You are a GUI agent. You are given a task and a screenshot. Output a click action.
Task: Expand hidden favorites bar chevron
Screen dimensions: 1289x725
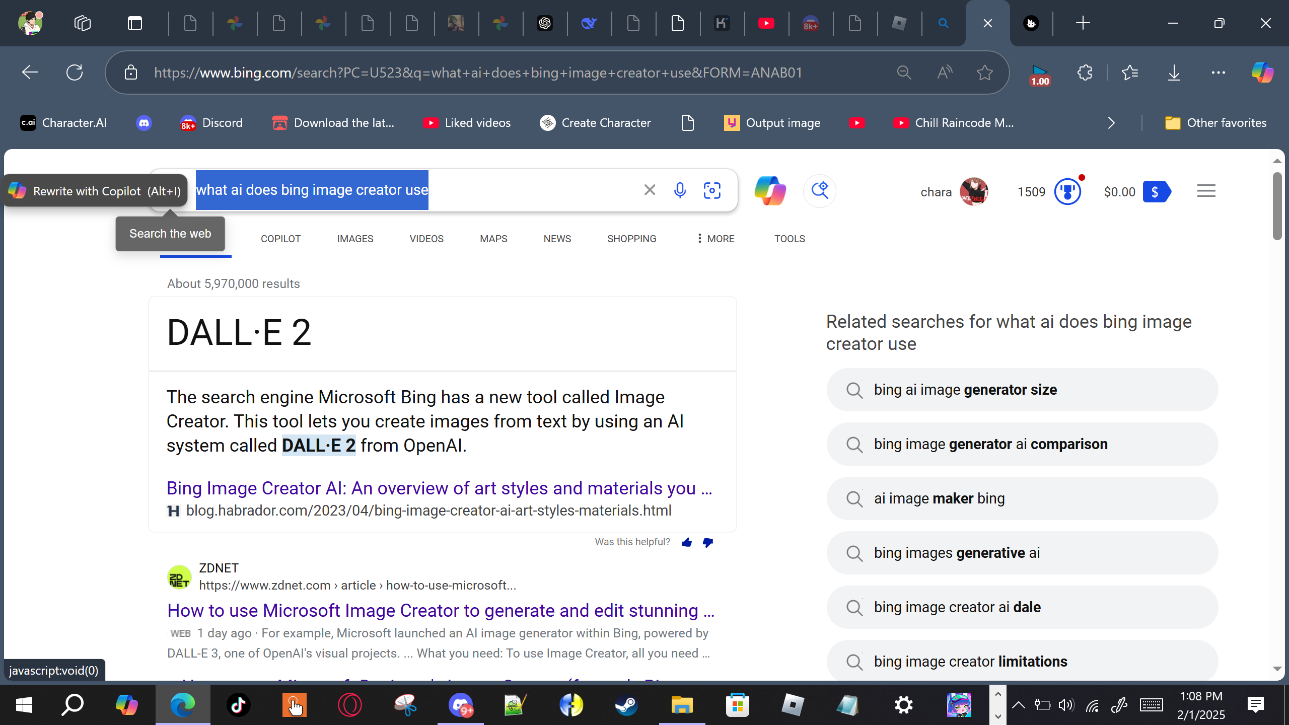pos(1111,123)
